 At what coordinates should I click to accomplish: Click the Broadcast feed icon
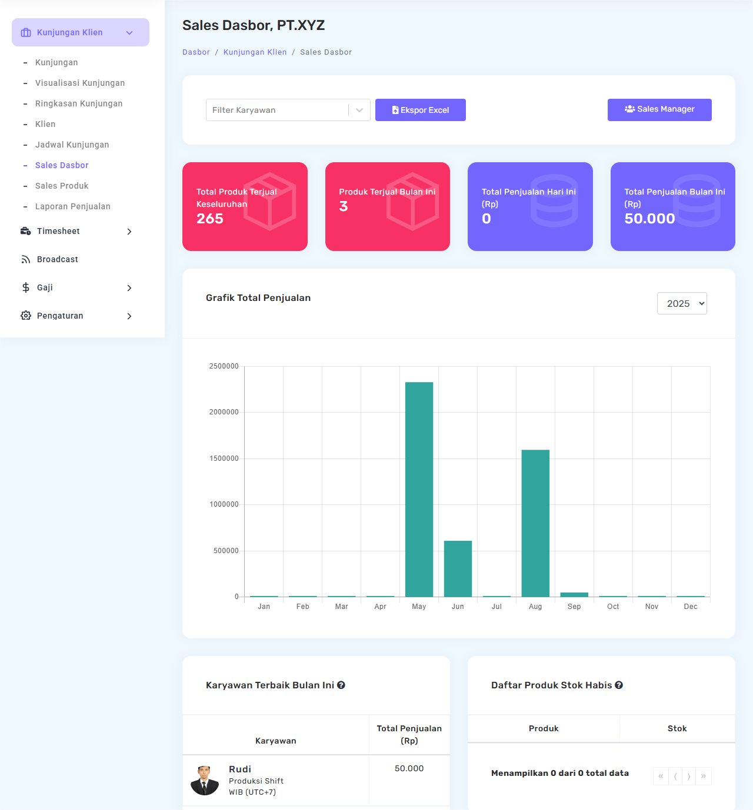[x=26, y=259]
